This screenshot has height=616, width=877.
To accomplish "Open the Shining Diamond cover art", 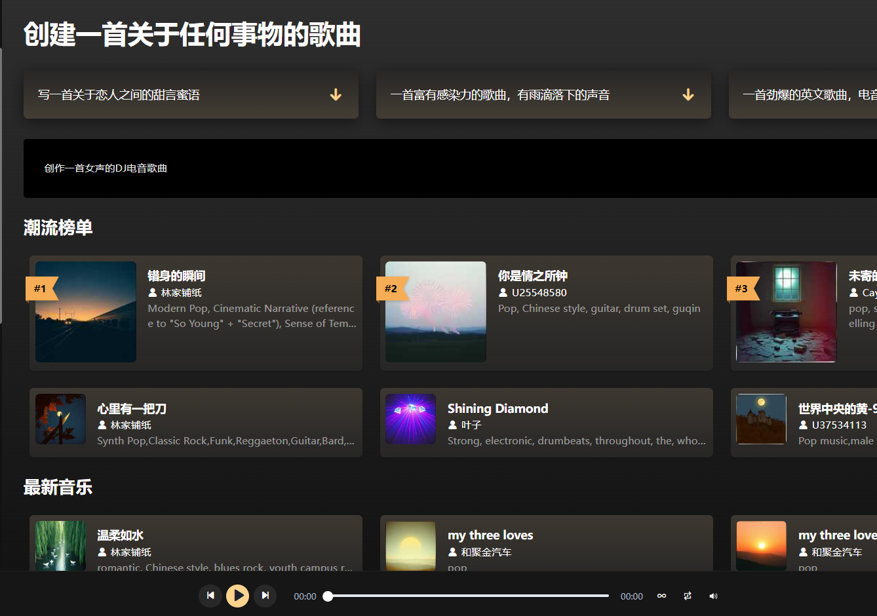I will tap(410, 419).
